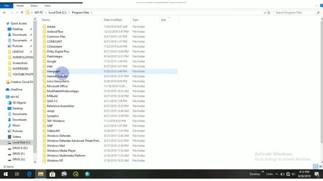Click the VideoLAN folder icon
Viewport: 323px width, 181px height.
[x=44, y=131]
